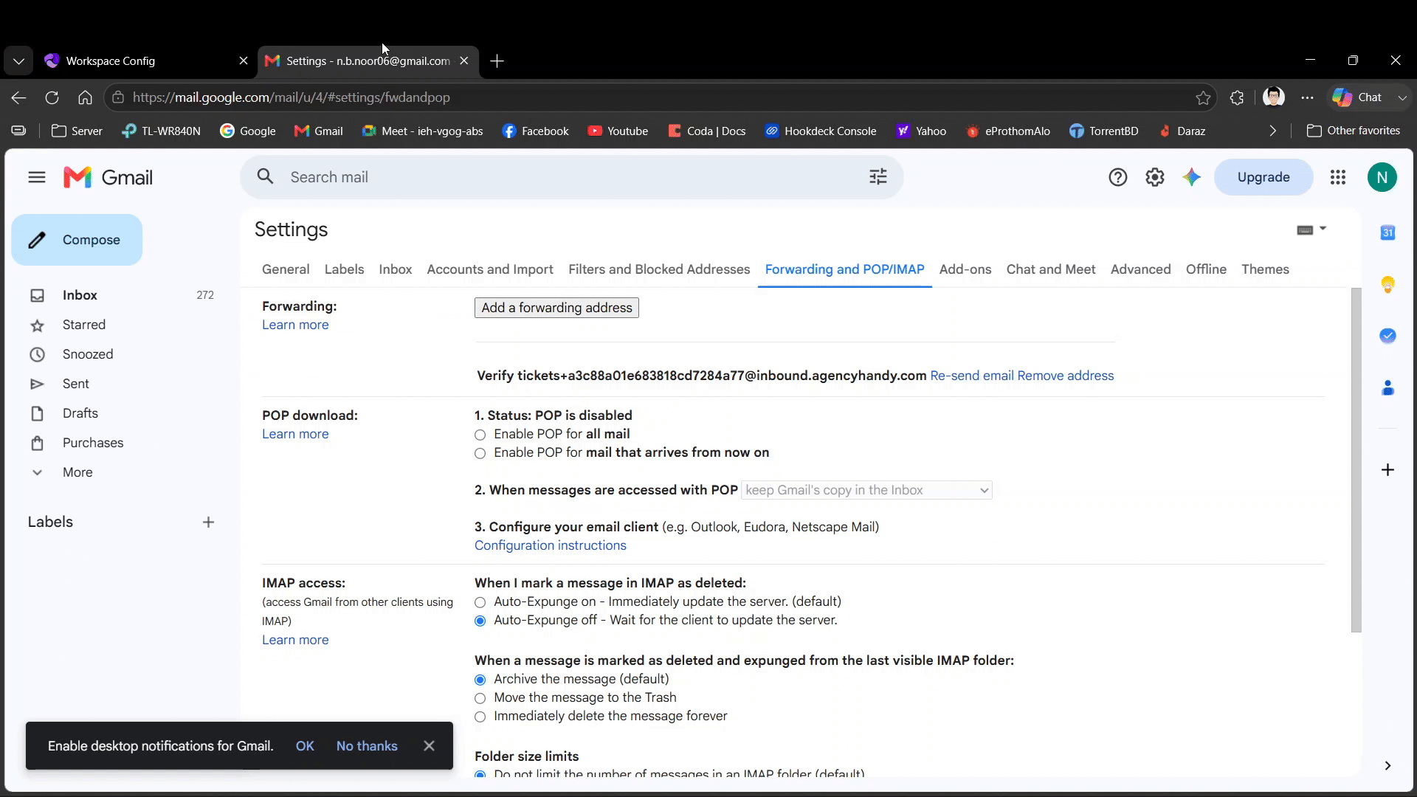The image size is (1417, 797).
Task: Click the Upgrade button
Action: coord(1263,177)
